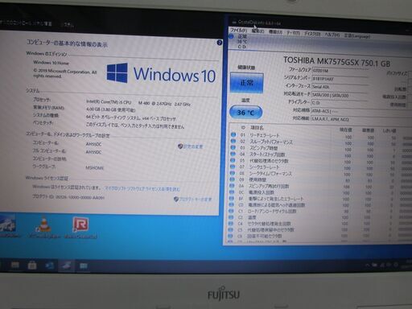The height and width of the screenshot is (309, 412).
Task: Open the 機能 menu in CrystalDiskInfo
Action: tap(276, 32)
